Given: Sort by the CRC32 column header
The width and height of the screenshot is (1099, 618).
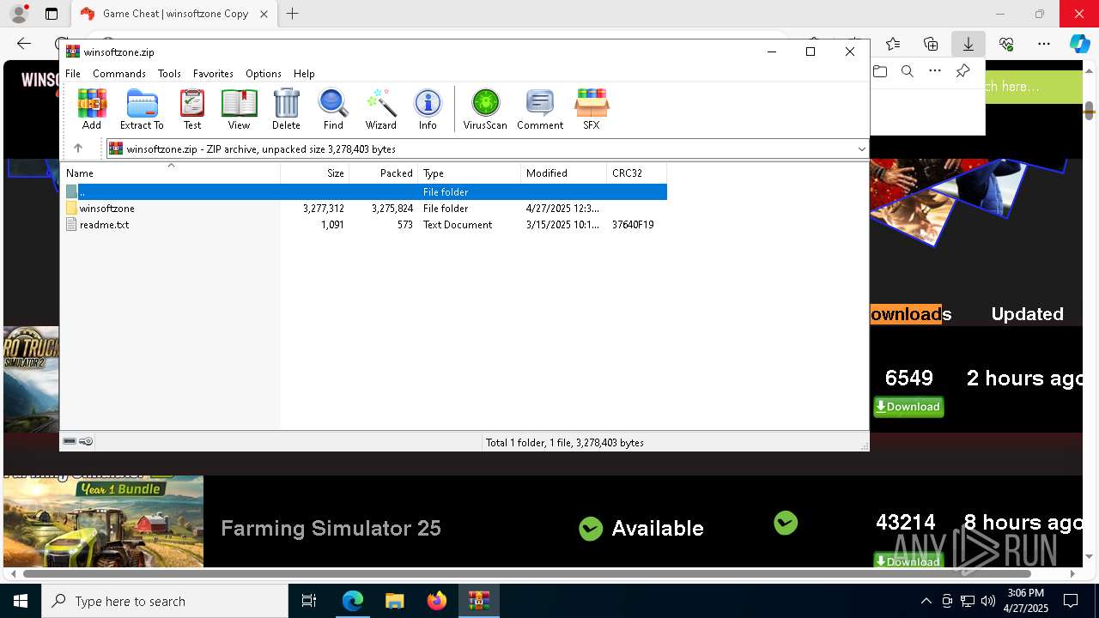Looking at the screenshot, I should 636,173.
